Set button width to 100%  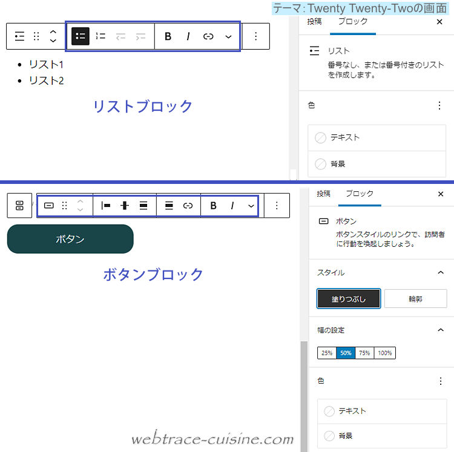385,353
